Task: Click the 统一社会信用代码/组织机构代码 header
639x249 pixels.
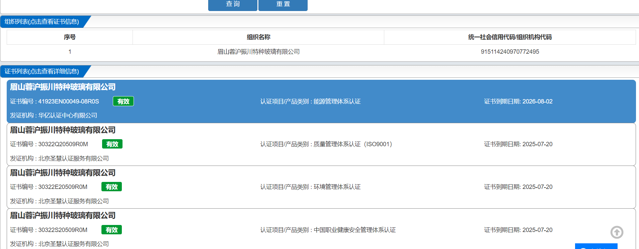Action: (510, 37)
